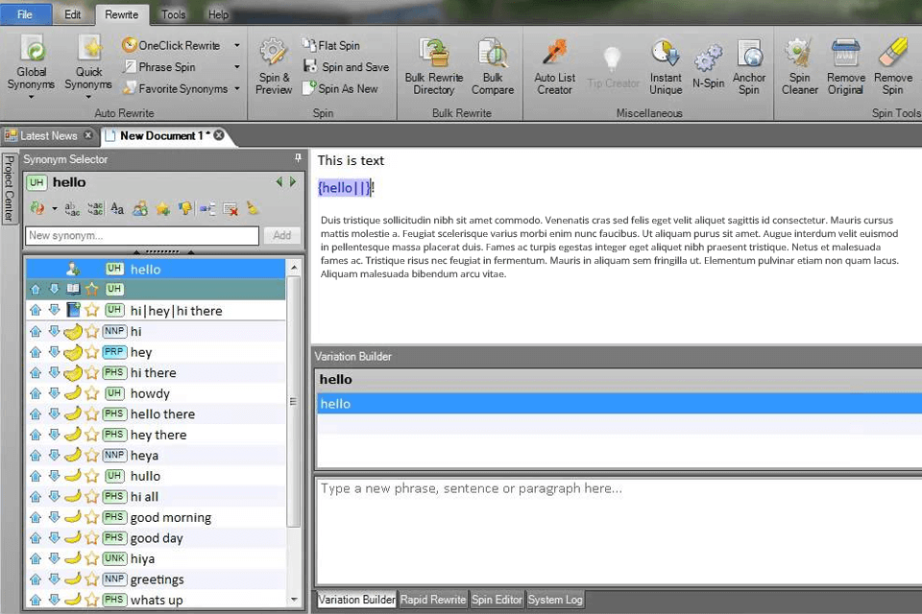Screen dimensions: 922x614
Task: Switch to the Latest News tab
Action: click(x=48, y=135)
